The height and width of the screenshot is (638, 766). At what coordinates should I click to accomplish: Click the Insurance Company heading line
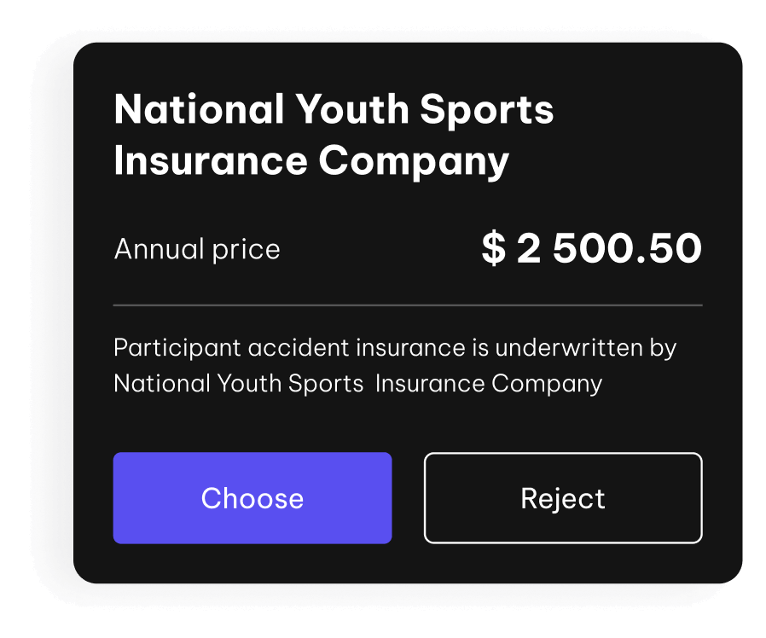pos(311,161)
